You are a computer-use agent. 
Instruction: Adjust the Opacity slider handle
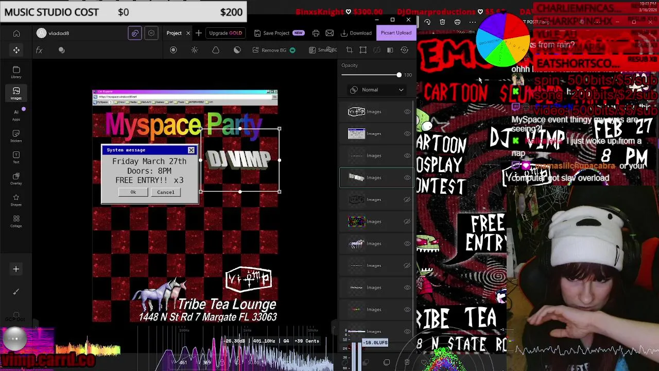click(x=399, y=75)
